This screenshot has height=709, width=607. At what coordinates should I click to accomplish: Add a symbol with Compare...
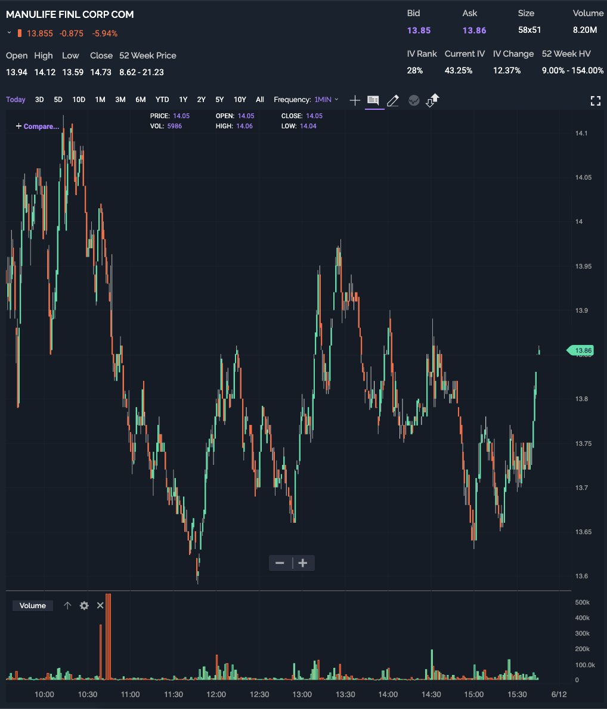point(38,126)
